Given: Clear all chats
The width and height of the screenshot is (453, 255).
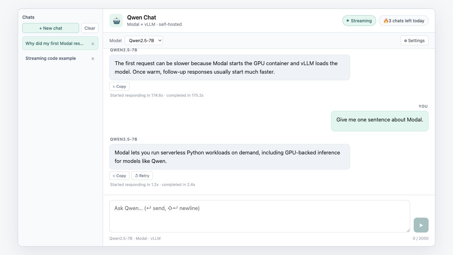Looking at the screenshot, I should click(90, 28).
